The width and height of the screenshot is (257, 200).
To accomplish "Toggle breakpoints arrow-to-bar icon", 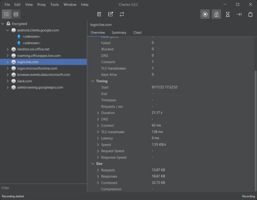I will coord(239,14).
